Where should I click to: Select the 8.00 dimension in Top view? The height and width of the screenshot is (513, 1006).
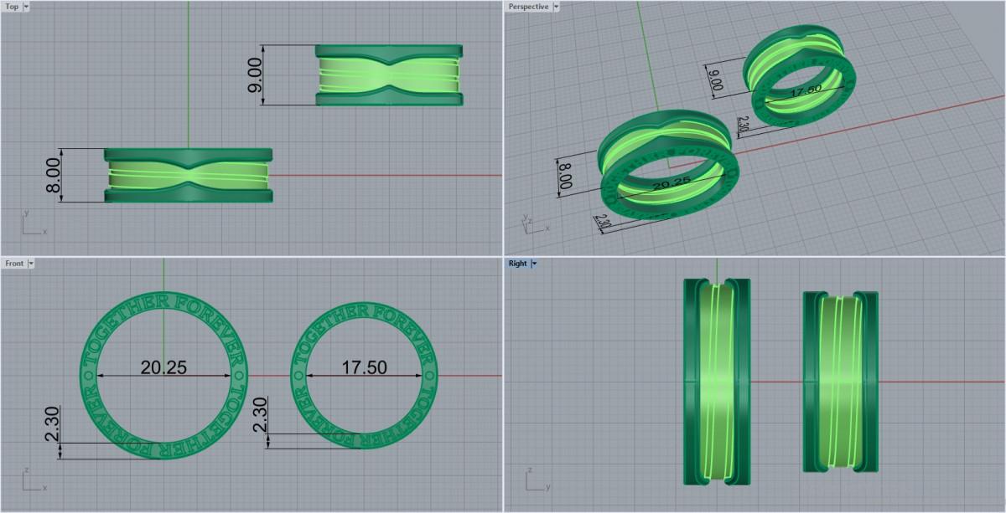click(x=53, y=176)
